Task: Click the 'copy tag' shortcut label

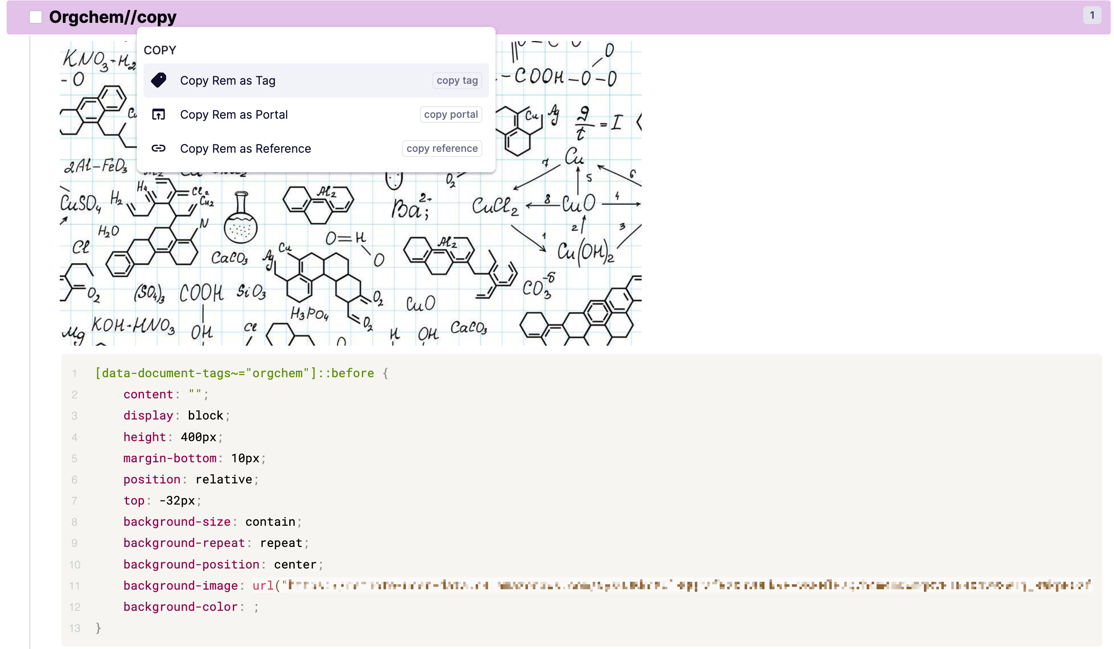Action: pos(457,81)
